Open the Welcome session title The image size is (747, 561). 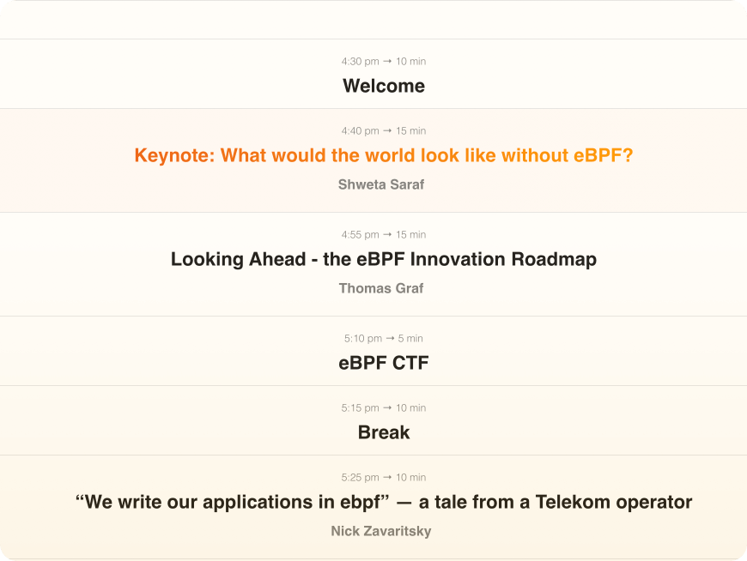click(384, 86)
